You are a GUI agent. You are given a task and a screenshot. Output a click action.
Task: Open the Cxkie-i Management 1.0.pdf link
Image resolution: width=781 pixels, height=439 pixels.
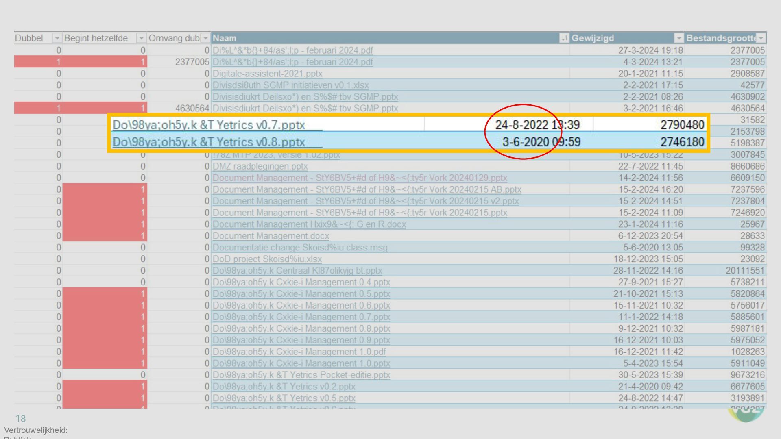point(299,352)
